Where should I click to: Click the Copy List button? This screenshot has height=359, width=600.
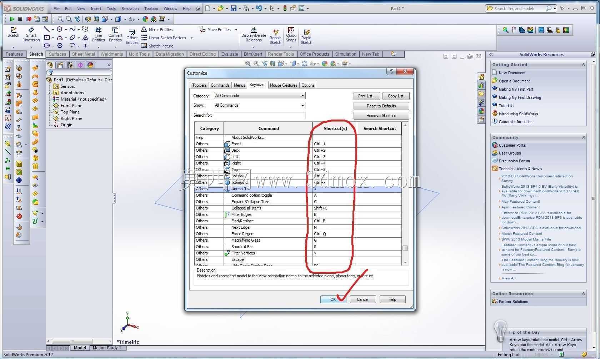pyautogui.click(x=396, y=96)
